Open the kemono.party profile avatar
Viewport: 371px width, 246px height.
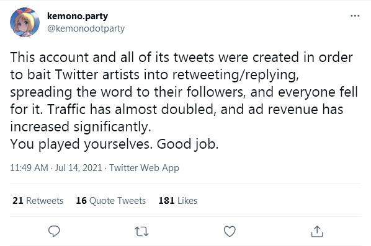pyautogui.click(x=25, y=22)
